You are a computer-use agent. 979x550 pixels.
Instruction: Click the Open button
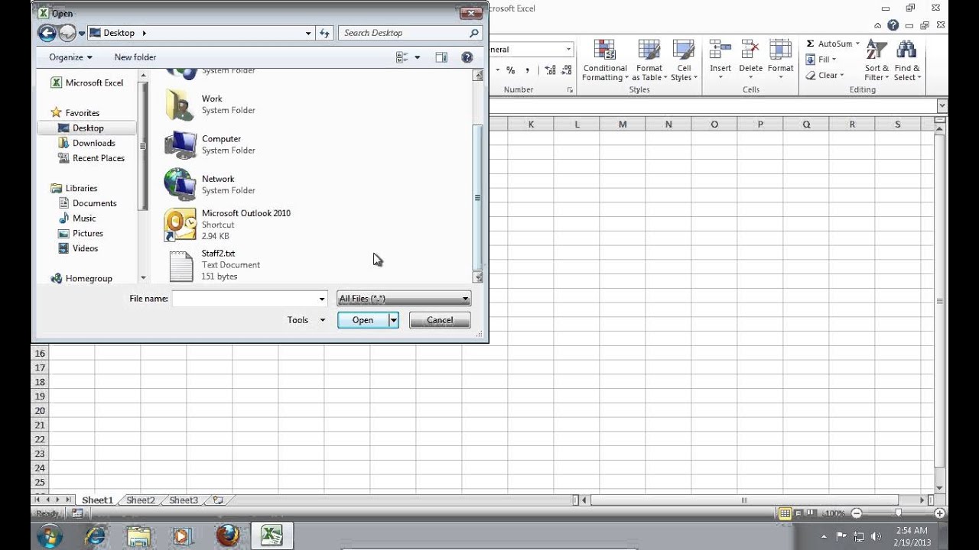[363, 320]
